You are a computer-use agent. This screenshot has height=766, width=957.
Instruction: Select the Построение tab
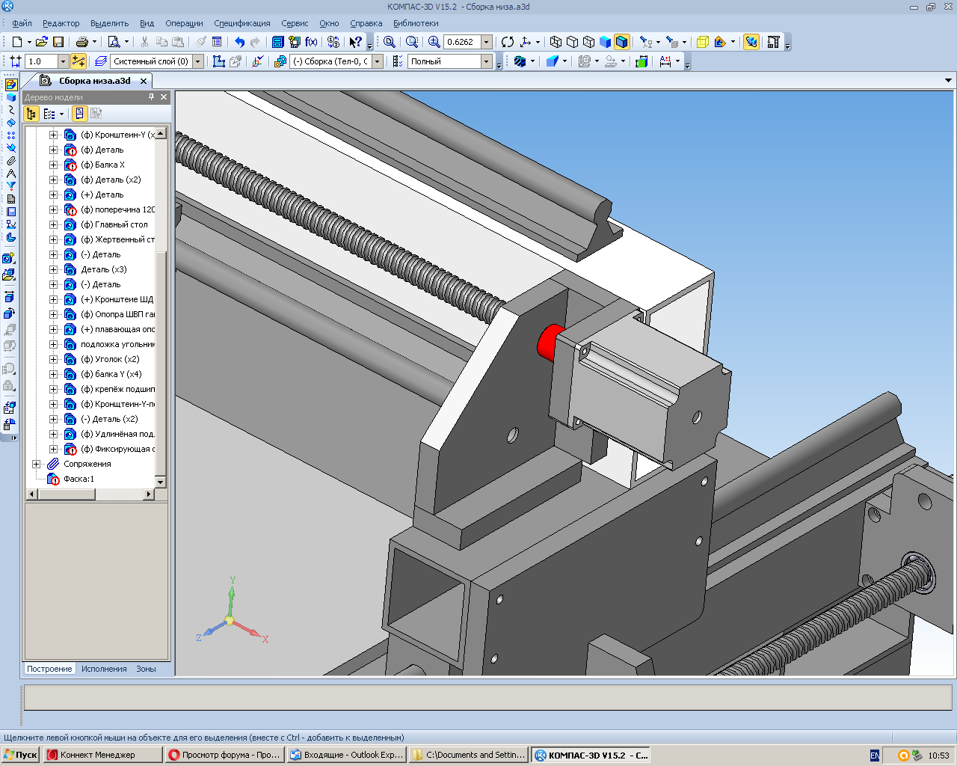pos(49,669)
